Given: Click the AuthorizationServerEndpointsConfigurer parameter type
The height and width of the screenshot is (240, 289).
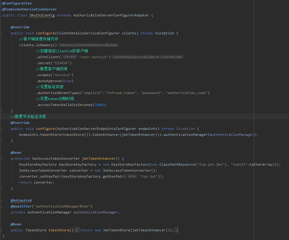Looking at the screenshot, I should pos(97,129).
